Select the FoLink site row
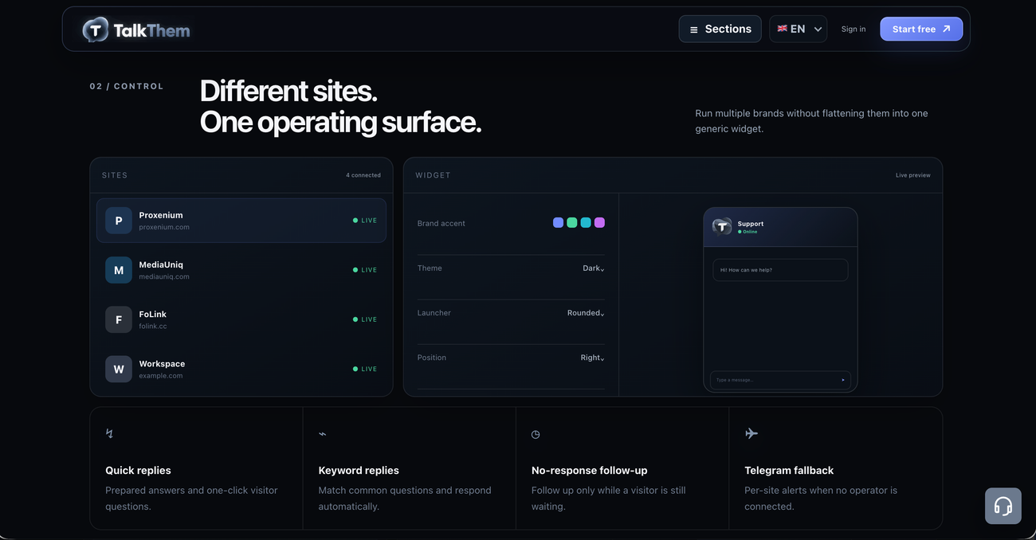 tap(241, 319)
